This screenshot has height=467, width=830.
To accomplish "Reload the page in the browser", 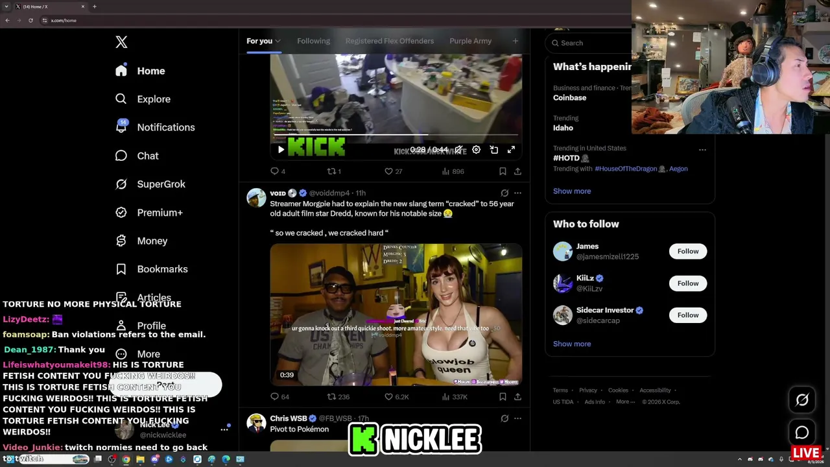I will [30, 20].
